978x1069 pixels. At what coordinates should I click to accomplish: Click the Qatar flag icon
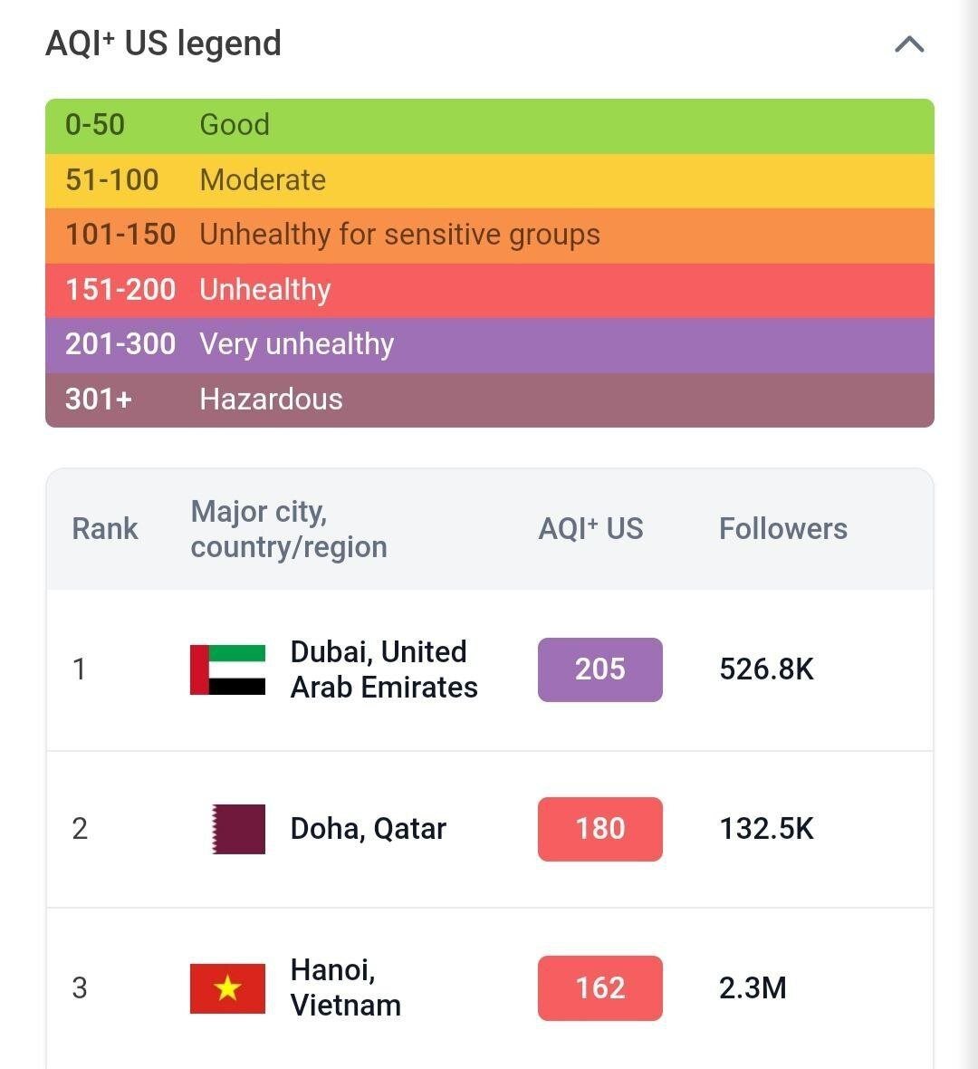(238, 829)
